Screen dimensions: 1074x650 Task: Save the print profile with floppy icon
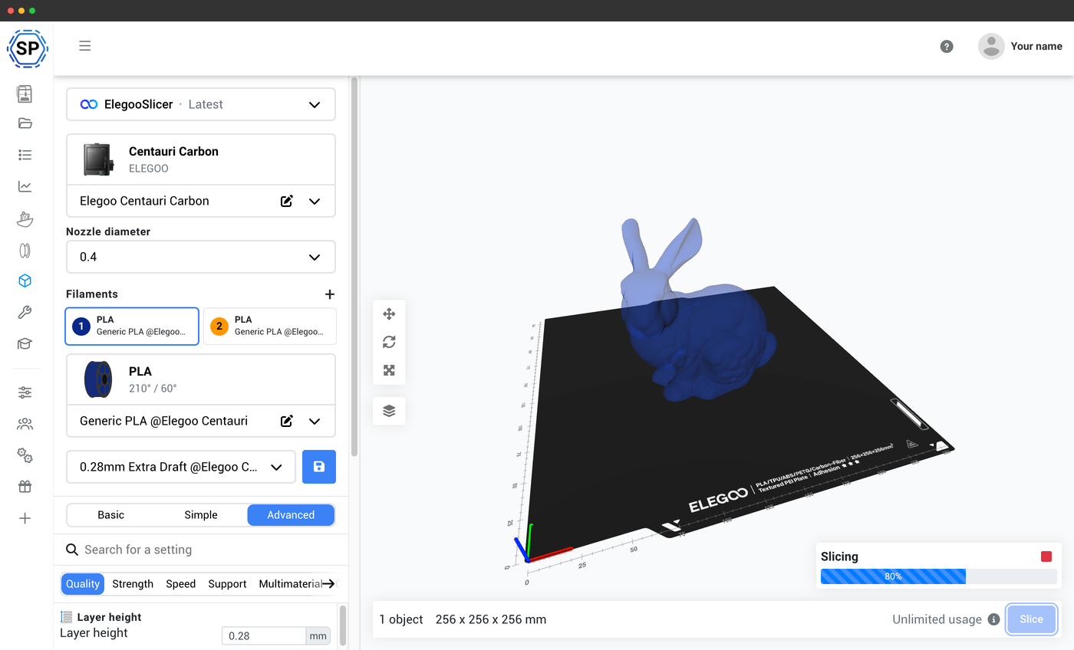tap(319, 467)
